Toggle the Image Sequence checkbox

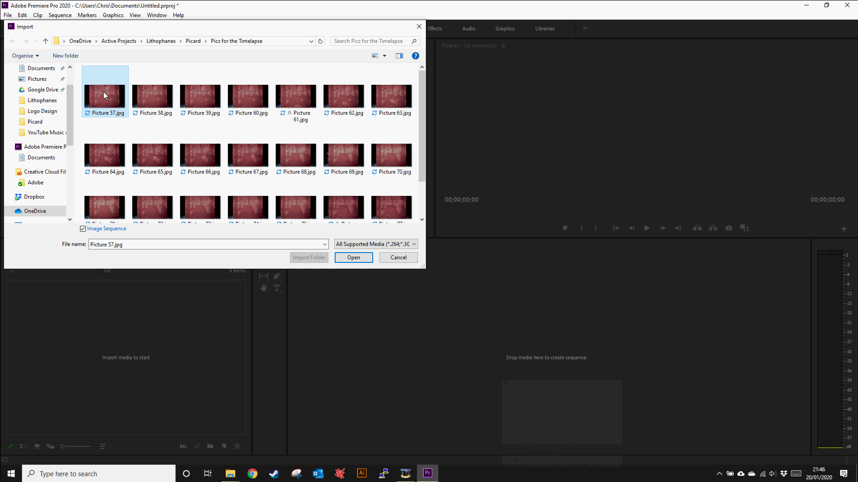(83, 229)
